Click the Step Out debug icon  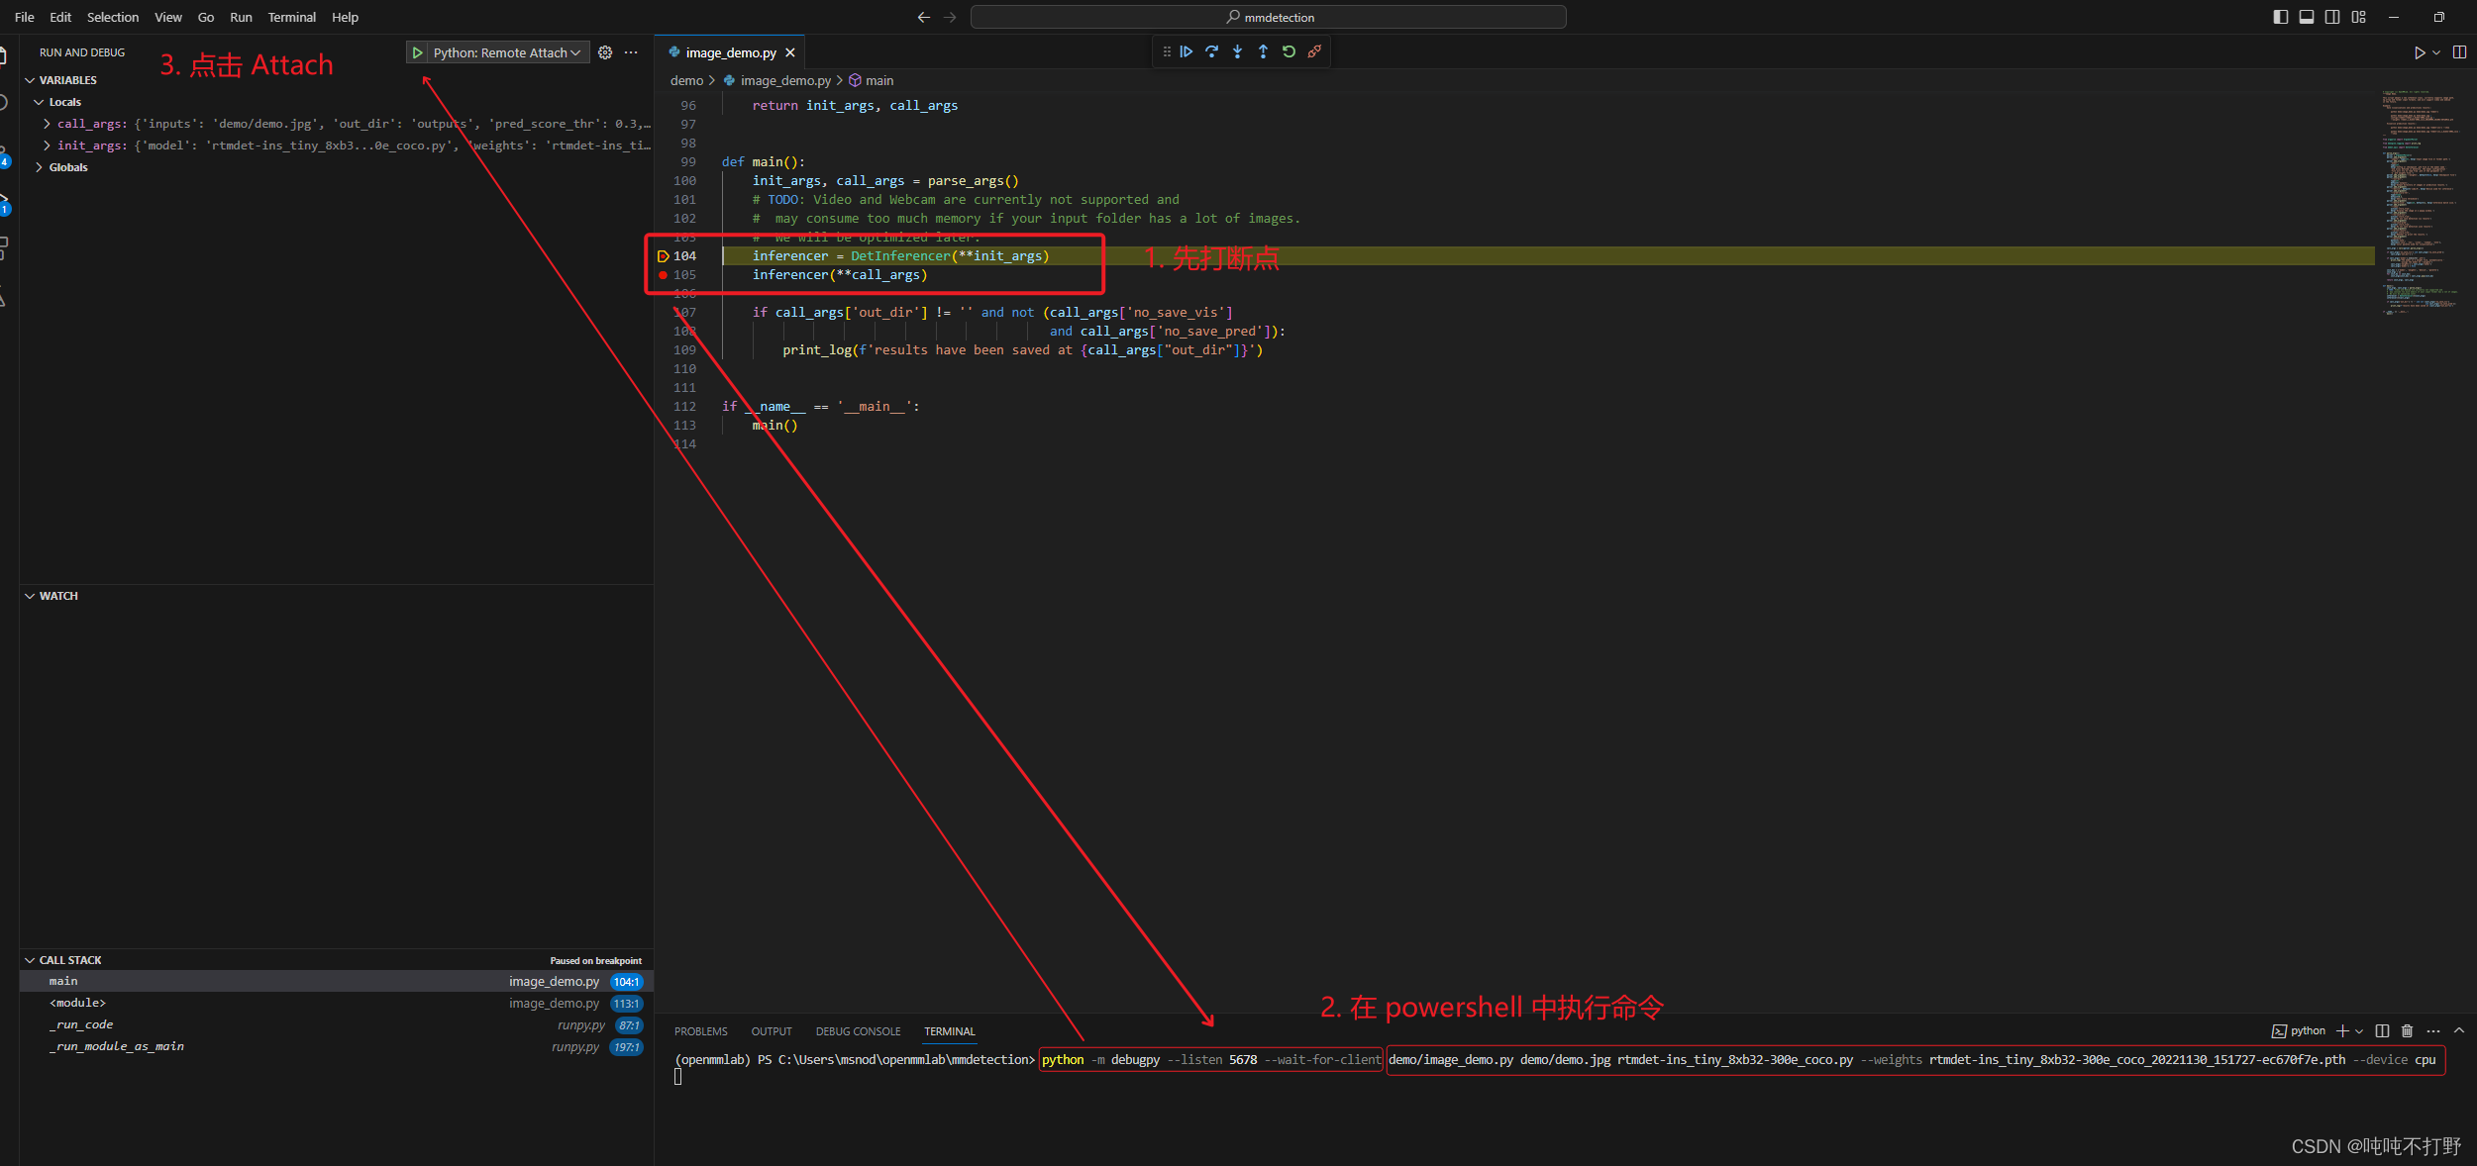click(1263, 52)
